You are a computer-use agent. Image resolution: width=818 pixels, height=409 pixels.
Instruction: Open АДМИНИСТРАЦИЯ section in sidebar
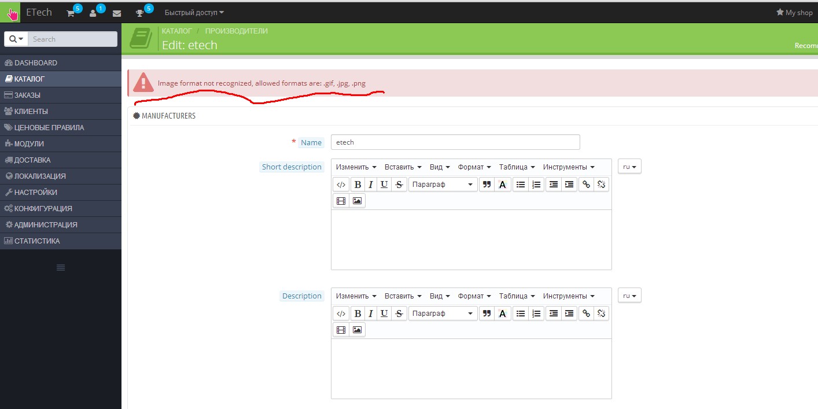click(61, 224)
